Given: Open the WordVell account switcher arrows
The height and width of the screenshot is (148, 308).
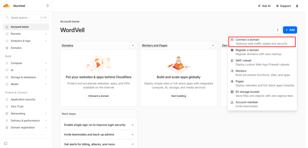Looking at the screenshot, I should 48,6.
